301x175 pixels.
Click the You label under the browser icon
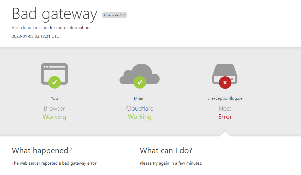[x=54, y=98]
